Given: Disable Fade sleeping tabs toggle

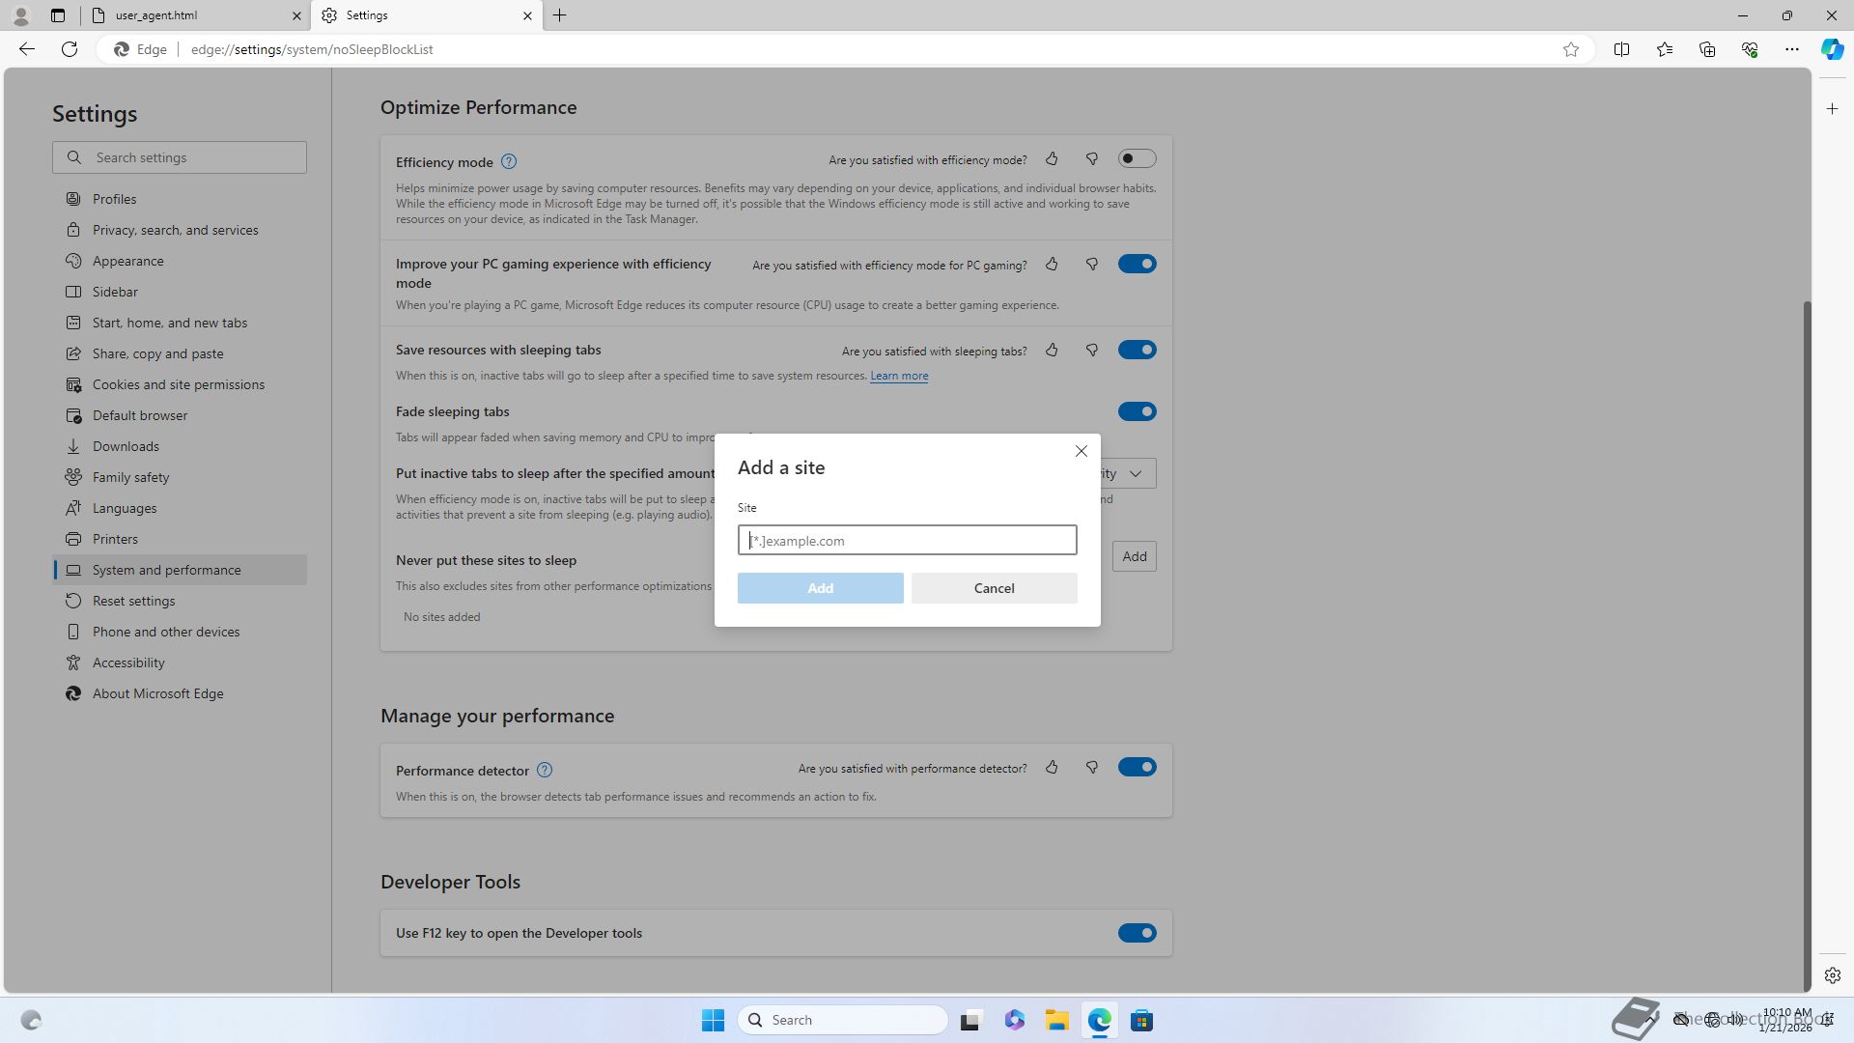Looking at the screenshot, I should (1137, 411).
